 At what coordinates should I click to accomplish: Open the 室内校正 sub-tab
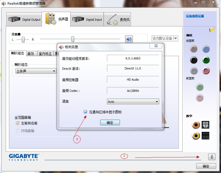click(x=45, y=54)
